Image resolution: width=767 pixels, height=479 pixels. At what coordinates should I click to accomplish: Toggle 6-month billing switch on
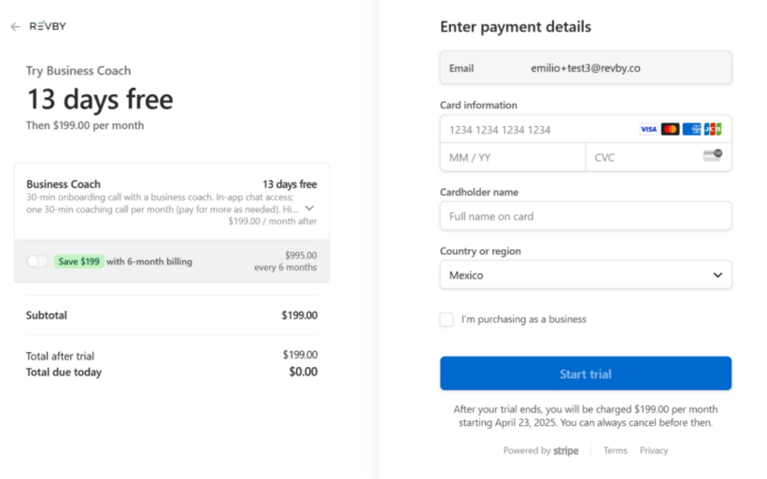[x=37, y=261]
